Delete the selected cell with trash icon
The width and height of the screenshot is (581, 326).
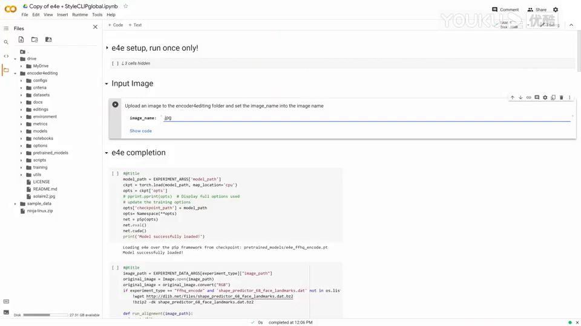pyautogui.click(x=561, y=97)
